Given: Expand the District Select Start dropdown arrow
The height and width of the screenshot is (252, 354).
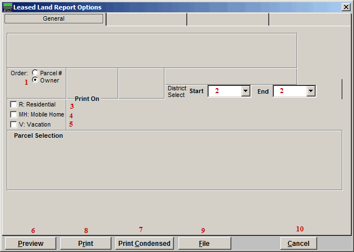Looking at the screenshot, I should click(245, 91).
